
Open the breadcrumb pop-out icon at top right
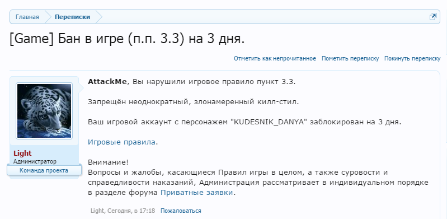(x=433, y=17)
